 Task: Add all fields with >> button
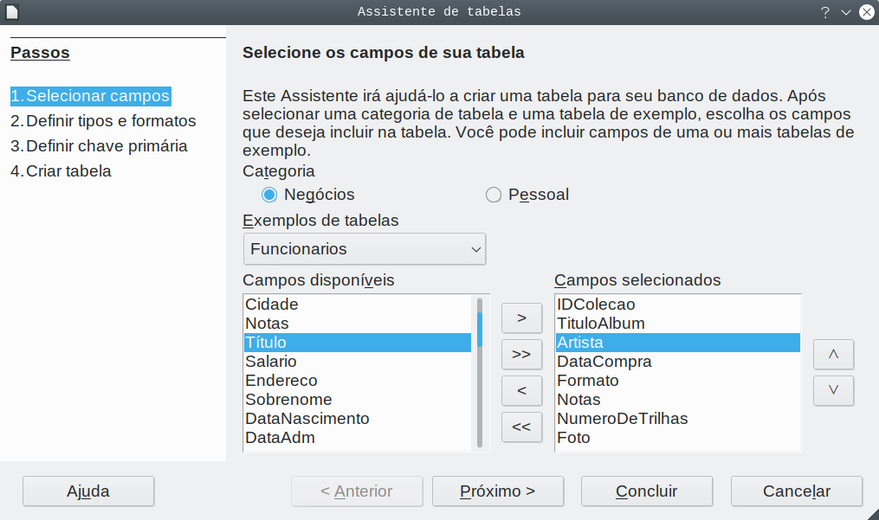point(521,354)
